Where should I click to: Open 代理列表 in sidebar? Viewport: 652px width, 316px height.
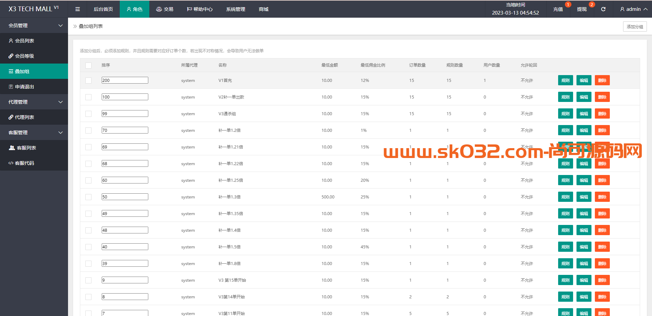pos(34,117)
